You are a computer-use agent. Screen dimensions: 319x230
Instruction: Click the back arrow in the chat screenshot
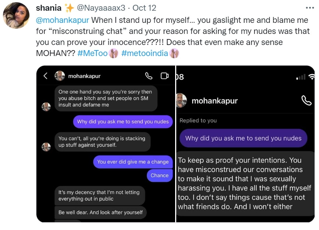(x=46, y=76)
